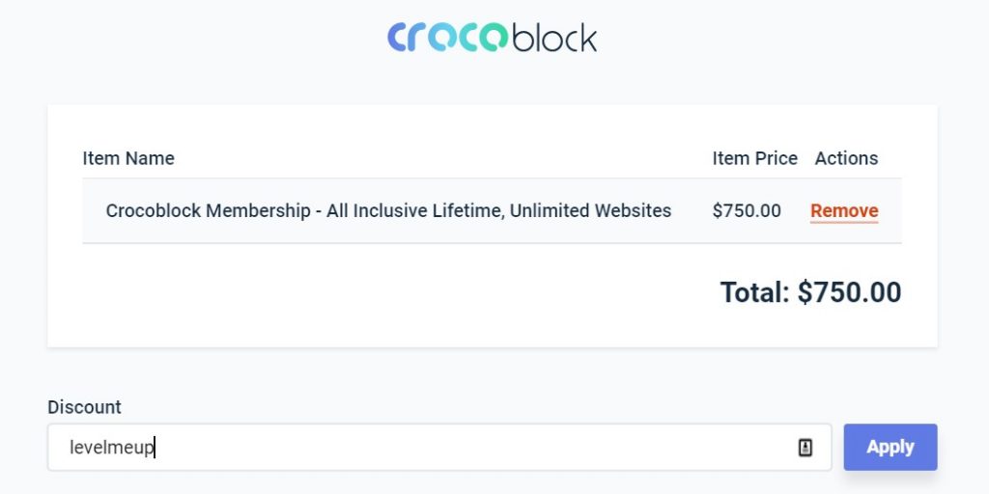Place cursor in the typed 'levelmeup' text
The height and width of the screenshot is (494, 989).
point(112,448)
